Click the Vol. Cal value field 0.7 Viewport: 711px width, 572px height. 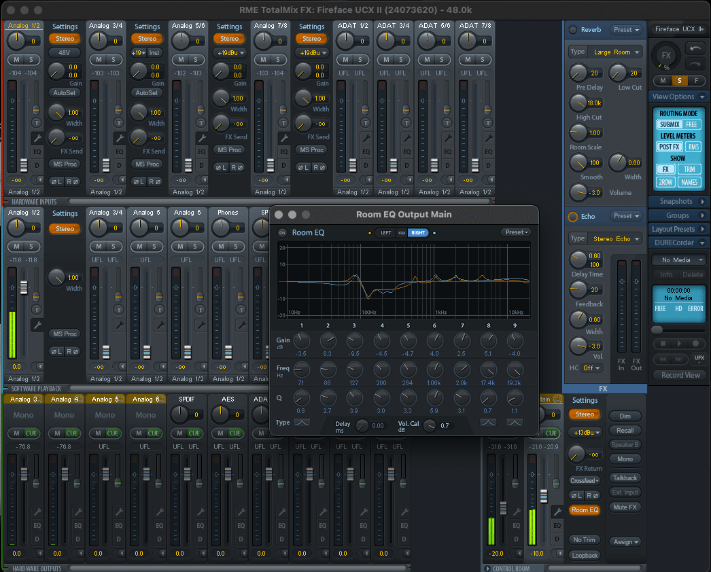point(445,426)
